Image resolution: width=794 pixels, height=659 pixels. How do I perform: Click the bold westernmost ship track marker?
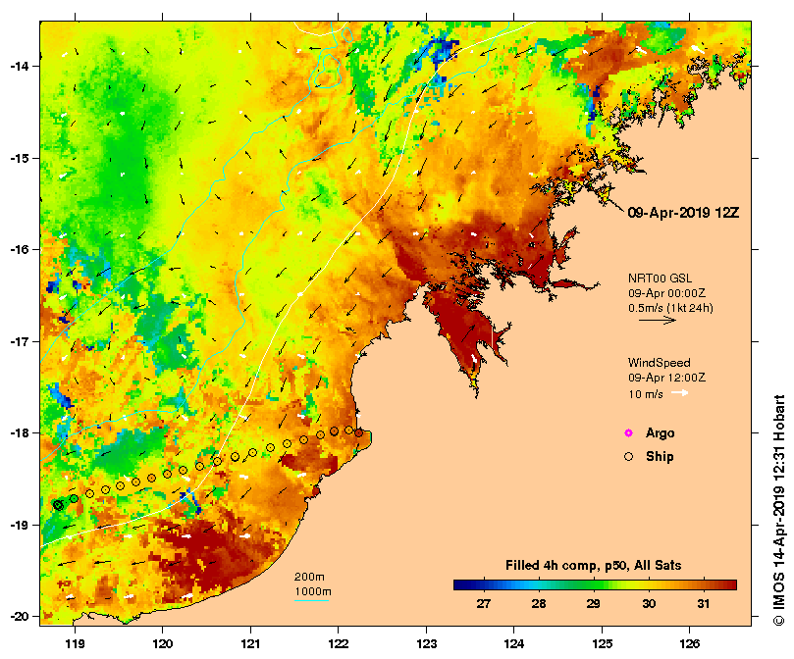coord(58,505)
